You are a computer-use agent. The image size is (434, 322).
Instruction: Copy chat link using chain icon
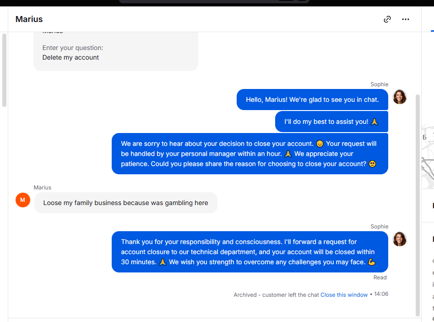pyautogui.click(x=387, y=19)
